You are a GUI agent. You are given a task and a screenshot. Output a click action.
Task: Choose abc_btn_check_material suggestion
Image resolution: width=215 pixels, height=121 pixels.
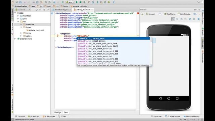tap(114, 49)
